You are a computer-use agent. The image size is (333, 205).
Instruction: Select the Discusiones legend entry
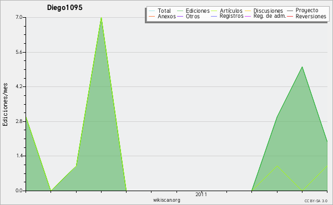tap(264, 11)
